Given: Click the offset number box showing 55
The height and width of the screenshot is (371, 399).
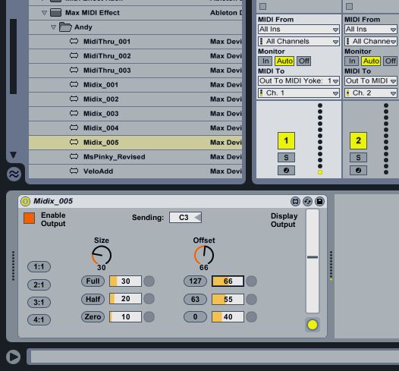Looking at the screenshot, I should (x=228, y=299).
